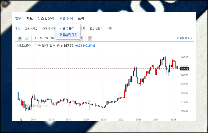
Task: Click the 147.72 price value
Action: (68, 46)
